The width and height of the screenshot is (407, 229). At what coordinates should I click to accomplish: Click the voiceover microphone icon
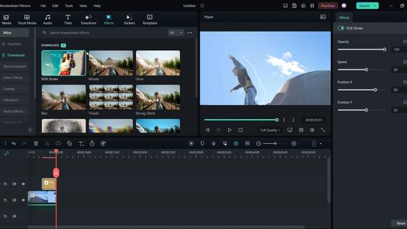(214, 143)
